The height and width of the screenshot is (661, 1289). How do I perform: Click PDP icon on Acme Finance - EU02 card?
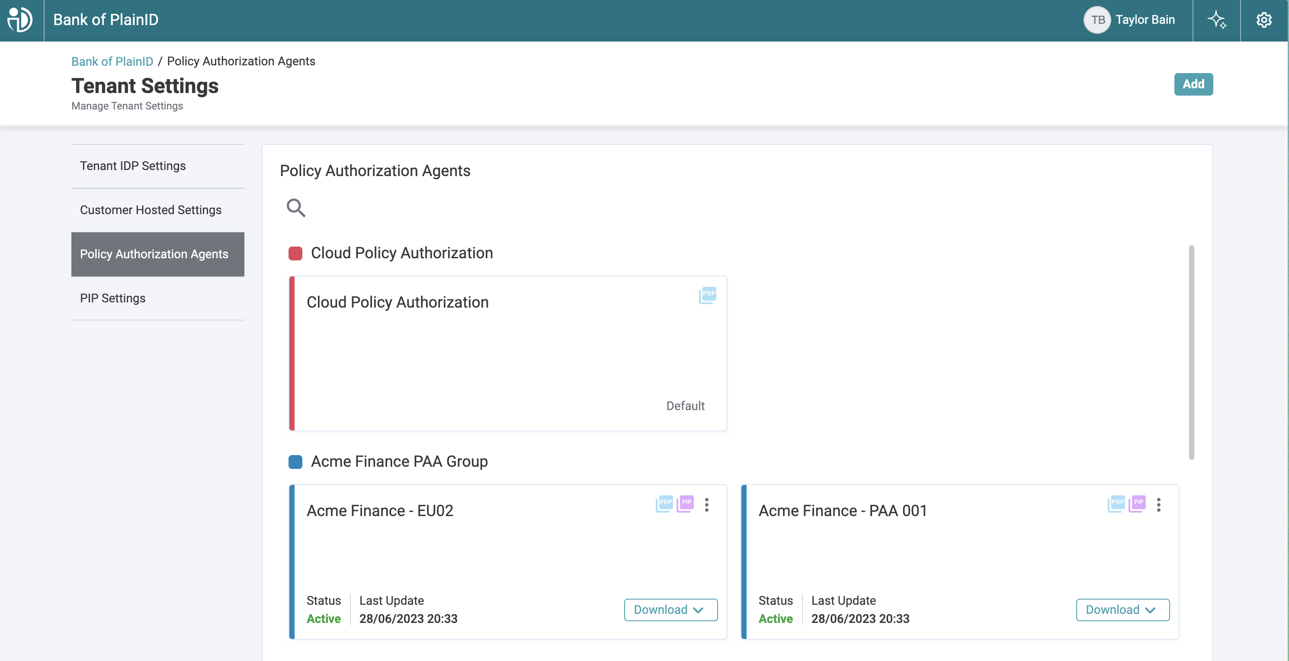tap(664, 504)
